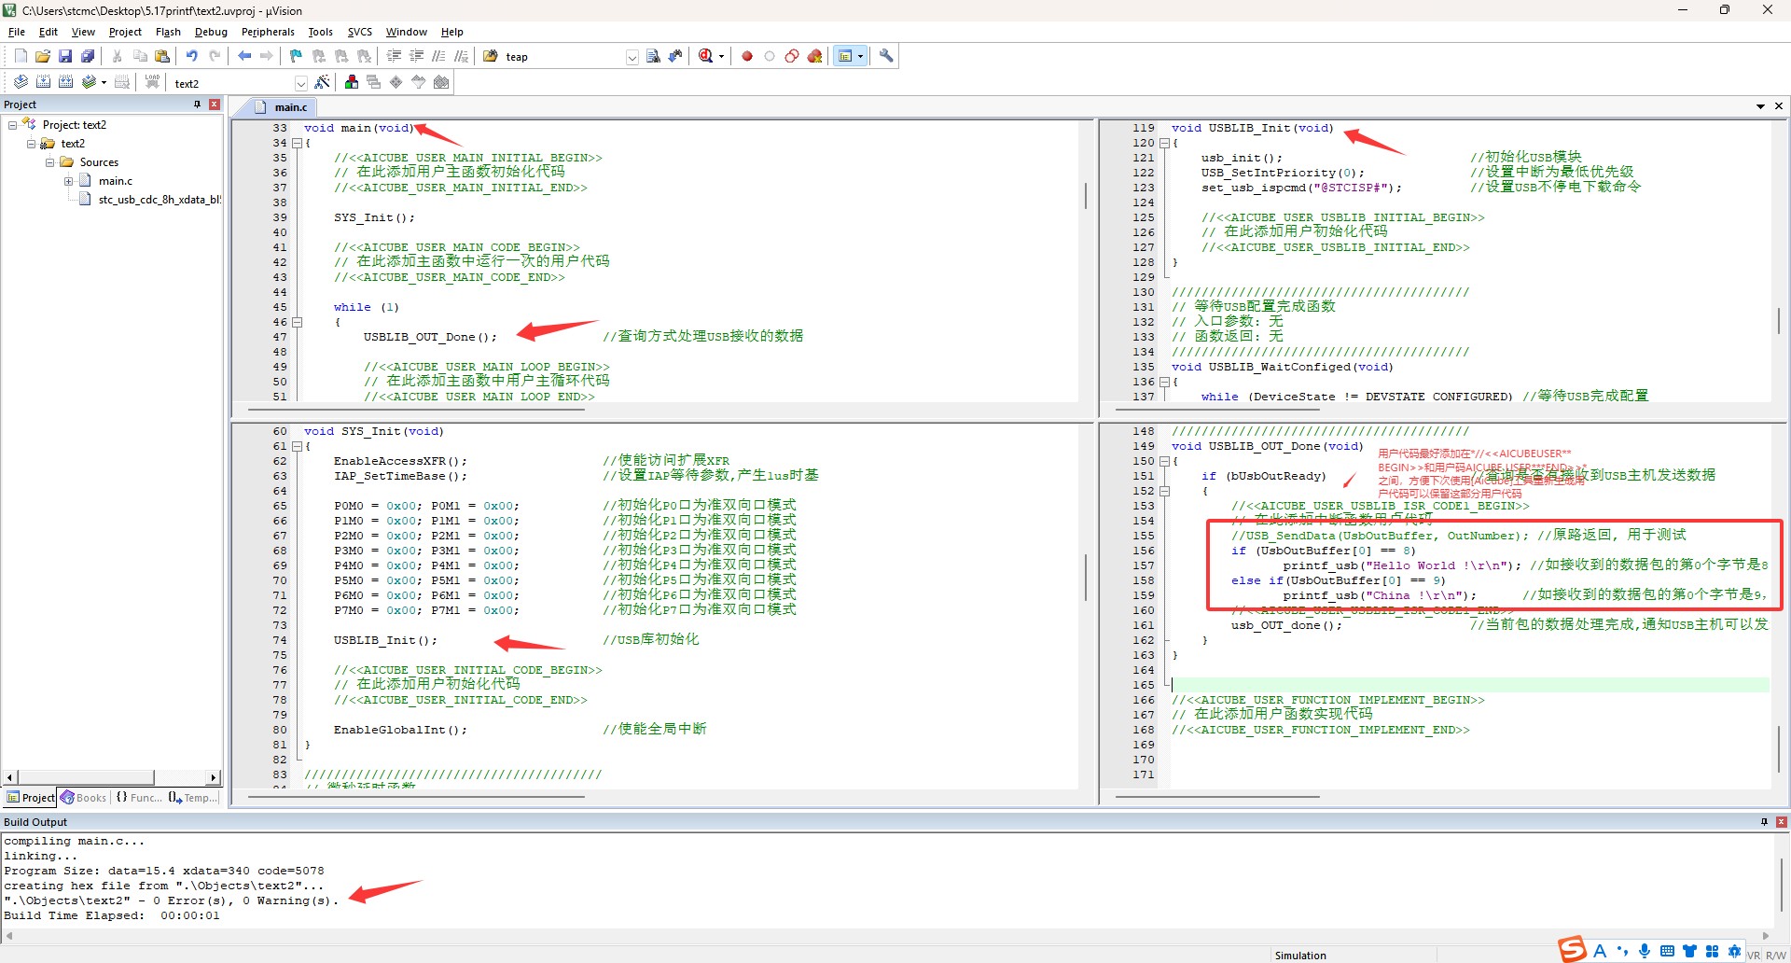Viewport: 1791px width, 963px height.
Task: Click the Build target icon
Action: click(43, 82)
